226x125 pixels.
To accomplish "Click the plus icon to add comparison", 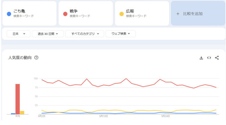I will [x=178, y=14].
